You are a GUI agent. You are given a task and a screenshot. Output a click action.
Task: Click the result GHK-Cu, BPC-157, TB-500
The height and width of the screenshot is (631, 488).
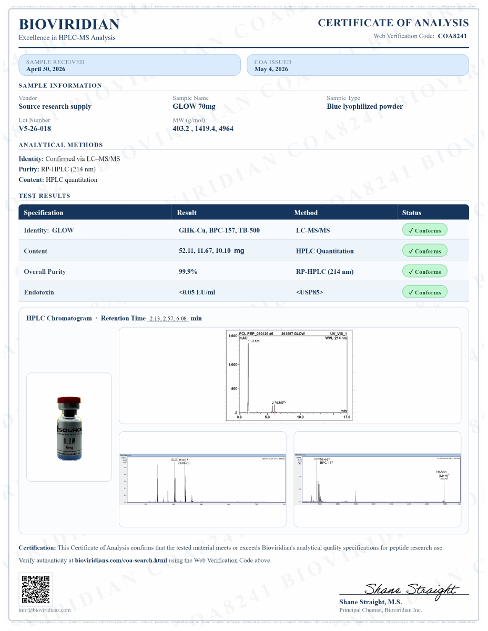click(219, 230)
